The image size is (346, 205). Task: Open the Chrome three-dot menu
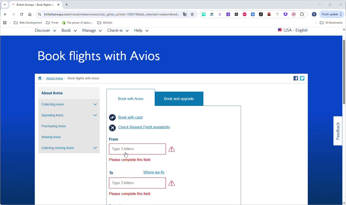click(341, 14)
